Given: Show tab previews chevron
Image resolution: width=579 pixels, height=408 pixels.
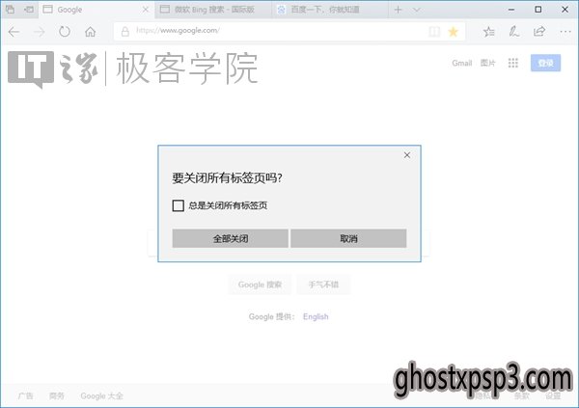Looking at the screenshot, I should pos(417,10).
